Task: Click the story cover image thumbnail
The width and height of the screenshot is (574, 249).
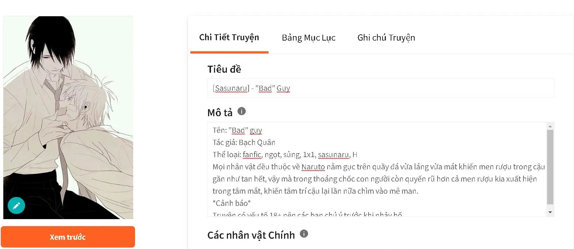Action: pyautogui.click(x=68, y=117)
